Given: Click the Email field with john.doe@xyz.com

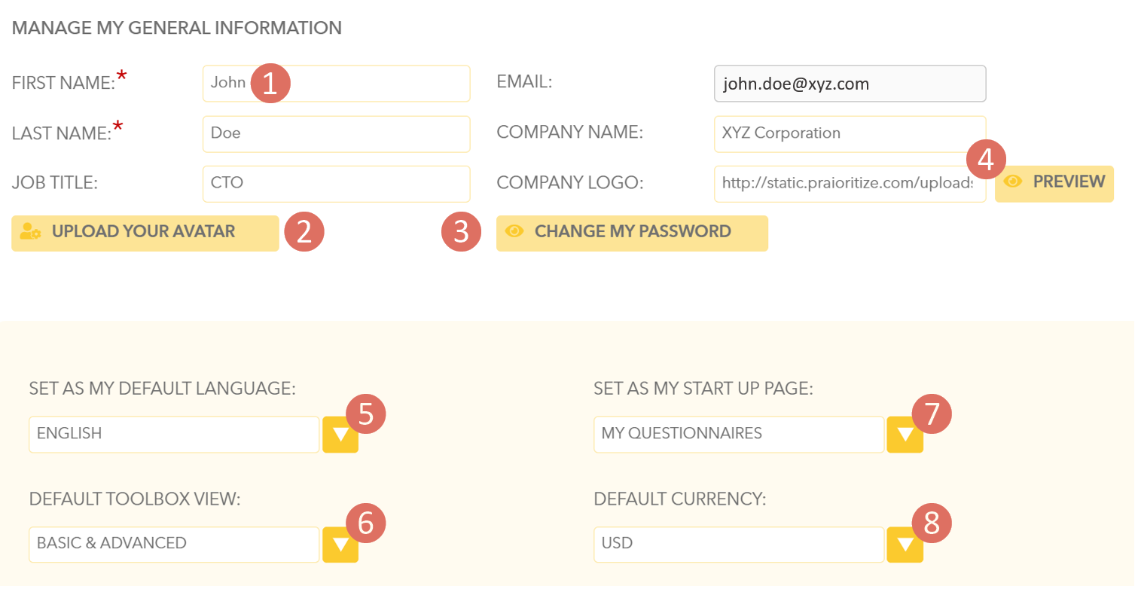Looking at the screenshot, I should 850,83.
